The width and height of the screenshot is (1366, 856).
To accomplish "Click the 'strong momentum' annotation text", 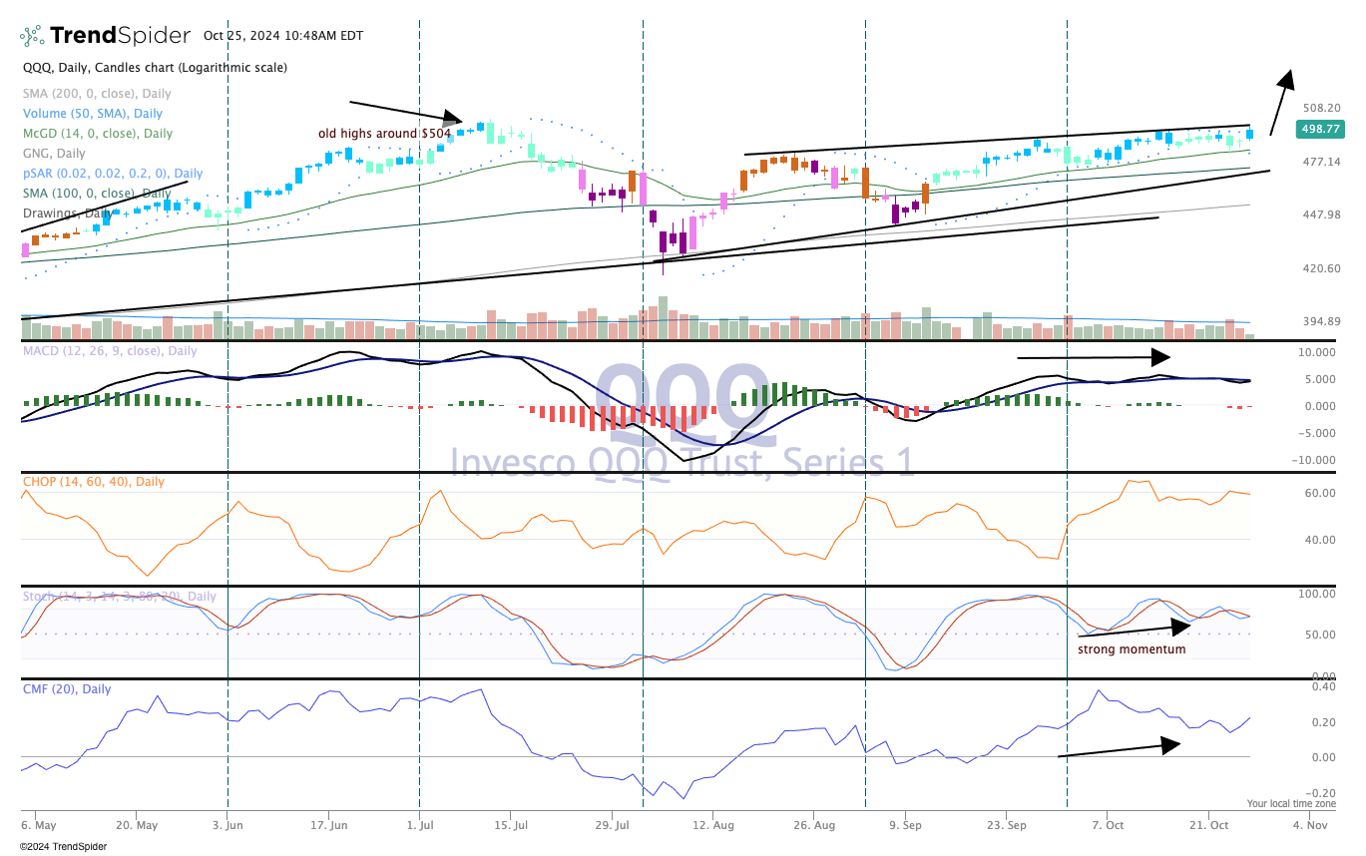I will [1131, 648].
